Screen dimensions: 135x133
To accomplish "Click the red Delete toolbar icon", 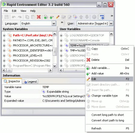I will click(39, 17).
